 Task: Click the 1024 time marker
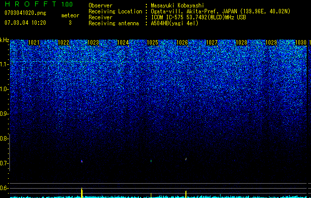[123, 43]
